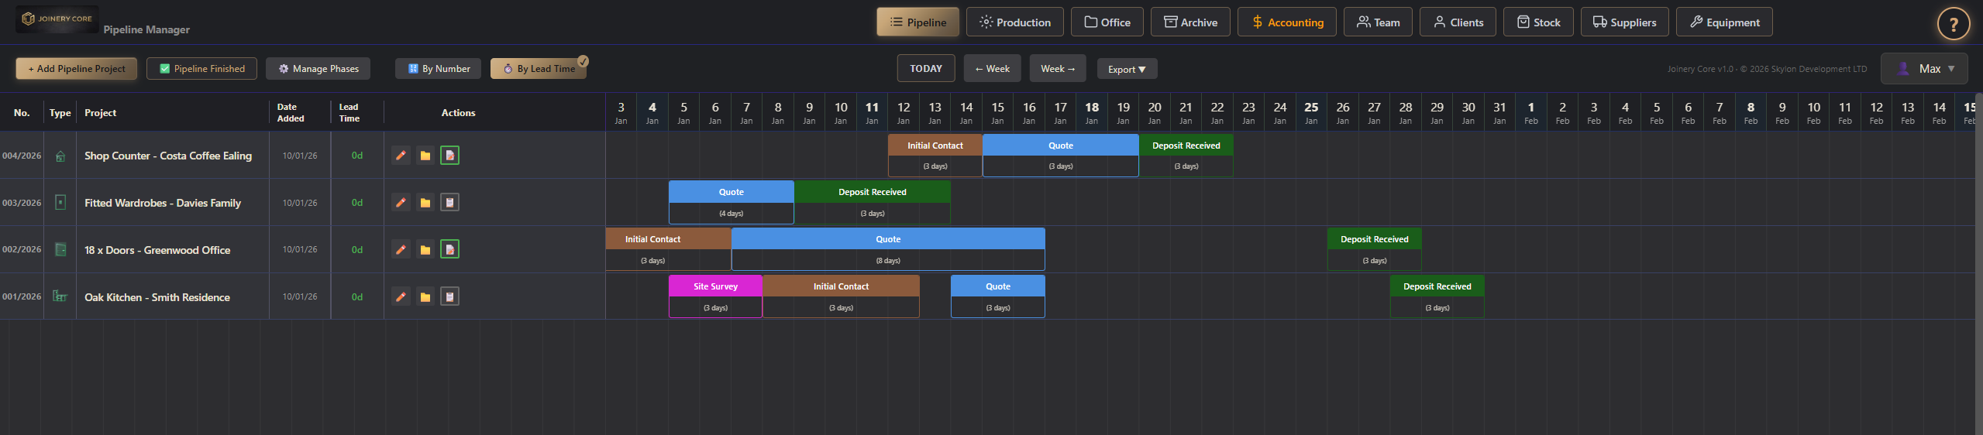The width and height of the screenshot is (1983, 435).
Task: Click the document icon for Shop Counter project
Action: click(x=449, y=156)
